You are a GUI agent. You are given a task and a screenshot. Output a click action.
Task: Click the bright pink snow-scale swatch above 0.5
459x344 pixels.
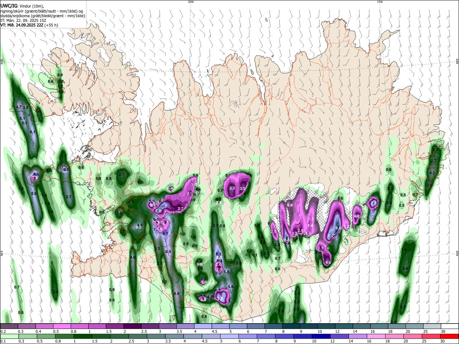tap(62, 326)
